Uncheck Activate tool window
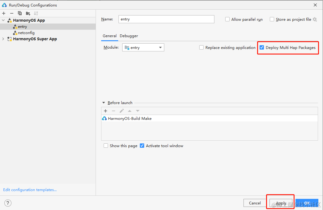 pyautogui.click(x=142, y=146)
